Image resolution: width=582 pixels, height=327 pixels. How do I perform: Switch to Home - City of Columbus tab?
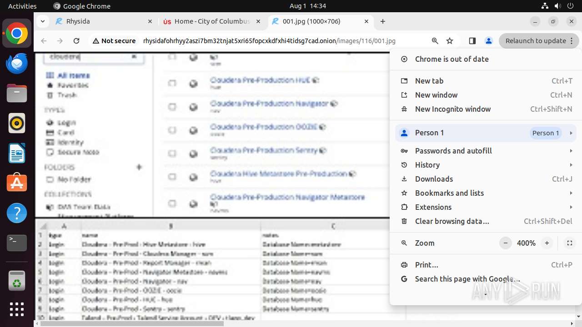coord(212,21)
